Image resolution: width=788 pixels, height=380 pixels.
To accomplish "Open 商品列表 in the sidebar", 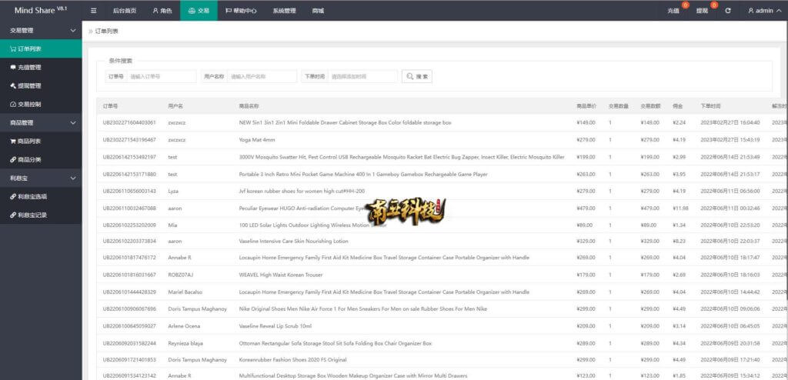I will [41, 142].
